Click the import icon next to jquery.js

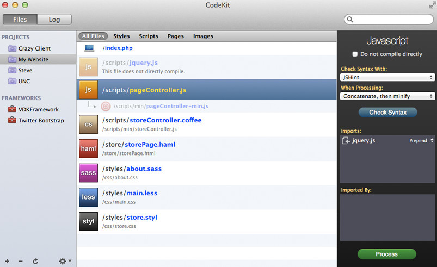[346, 141]
